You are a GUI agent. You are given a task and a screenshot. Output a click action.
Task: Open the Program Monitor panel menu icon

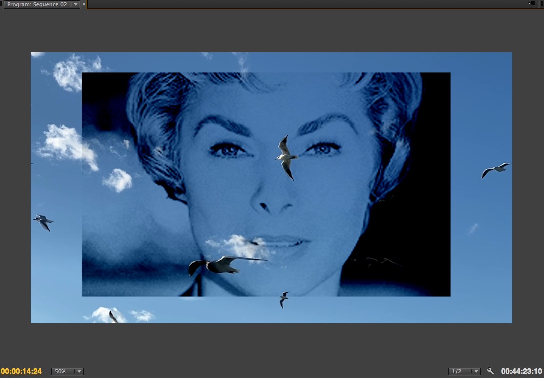point(532,4)
